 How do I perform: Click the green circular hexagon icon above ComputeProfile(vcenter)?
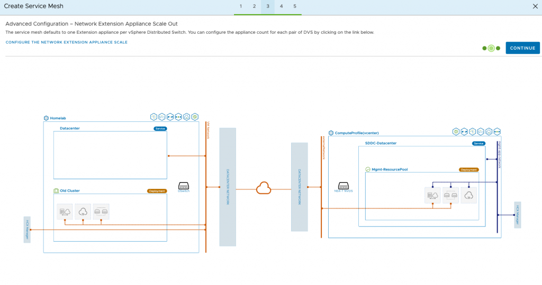(456, 131)
